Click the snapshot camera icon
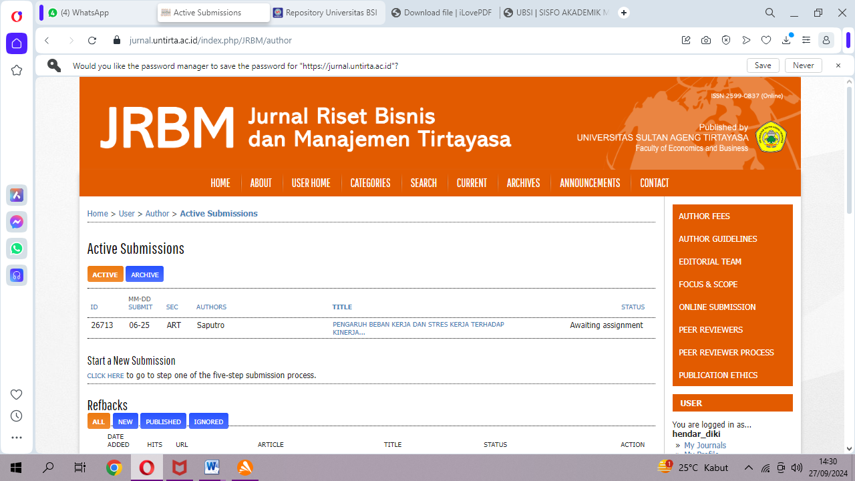855x481 pixels. 706,40
